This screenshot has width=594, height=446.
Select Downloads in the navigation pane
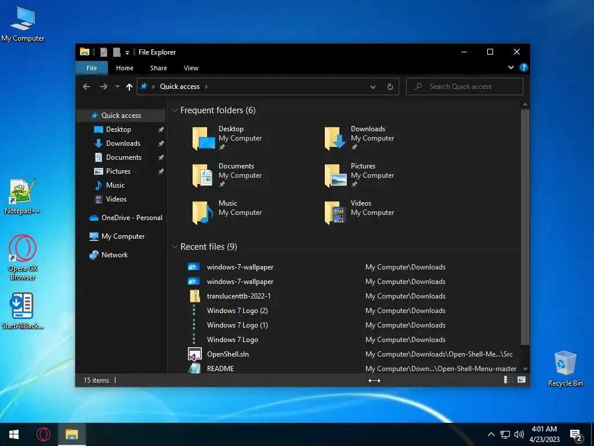click(123, 143)
